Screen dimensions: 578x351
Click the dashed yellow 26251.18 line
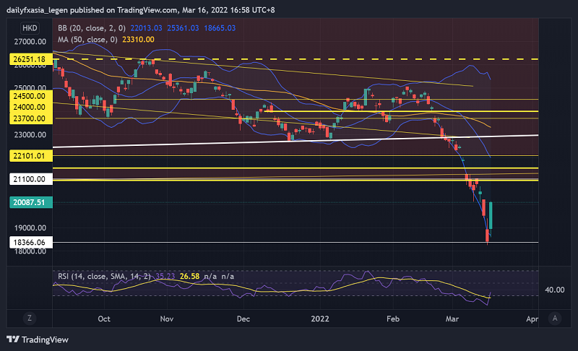(x=296, y=59)
